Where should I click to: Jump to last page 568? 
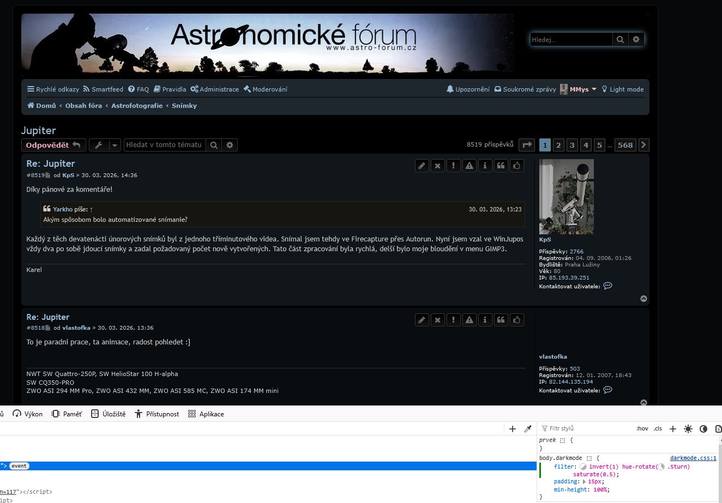coord(625,145)
